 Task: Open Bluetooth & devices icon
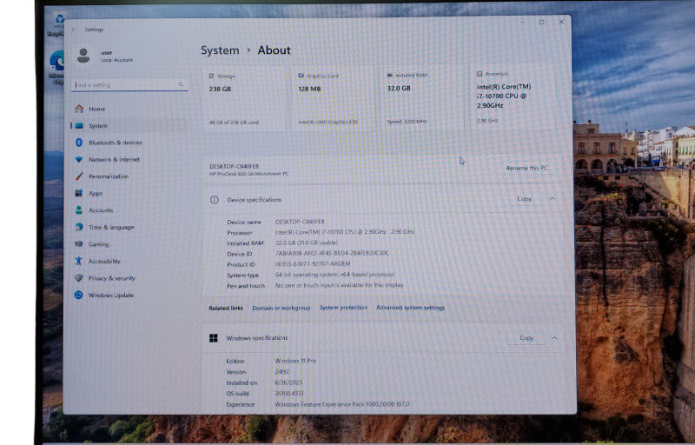coord(79,143)
